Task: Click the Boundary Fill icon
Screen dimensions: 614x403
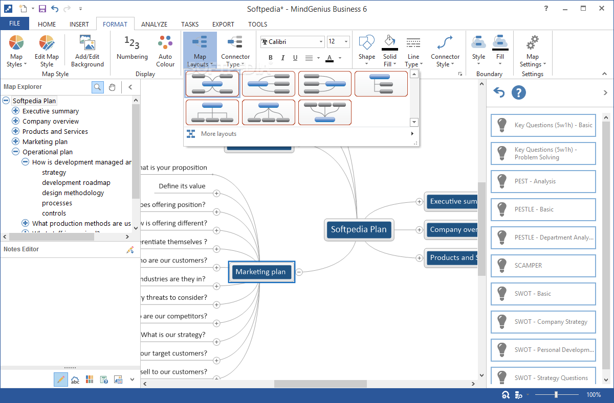Action: [x=500, y=42]
